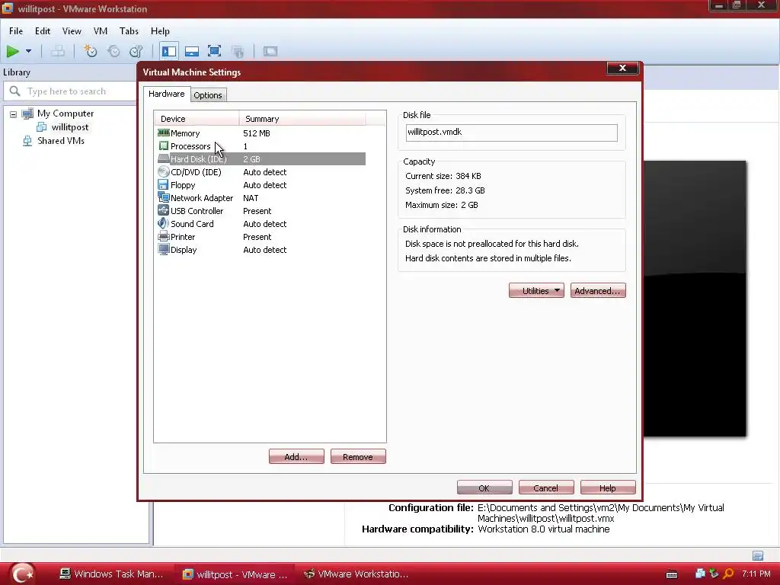
Task: Select the Hardware tab
Action: [x=167, y=94]
